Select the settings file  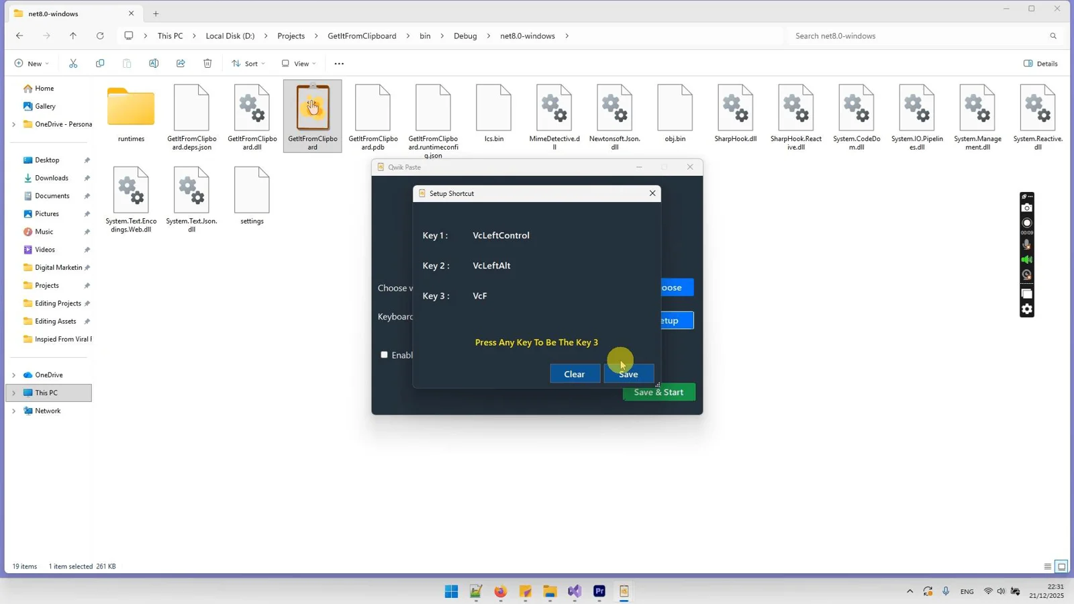(x=252, y=195)
